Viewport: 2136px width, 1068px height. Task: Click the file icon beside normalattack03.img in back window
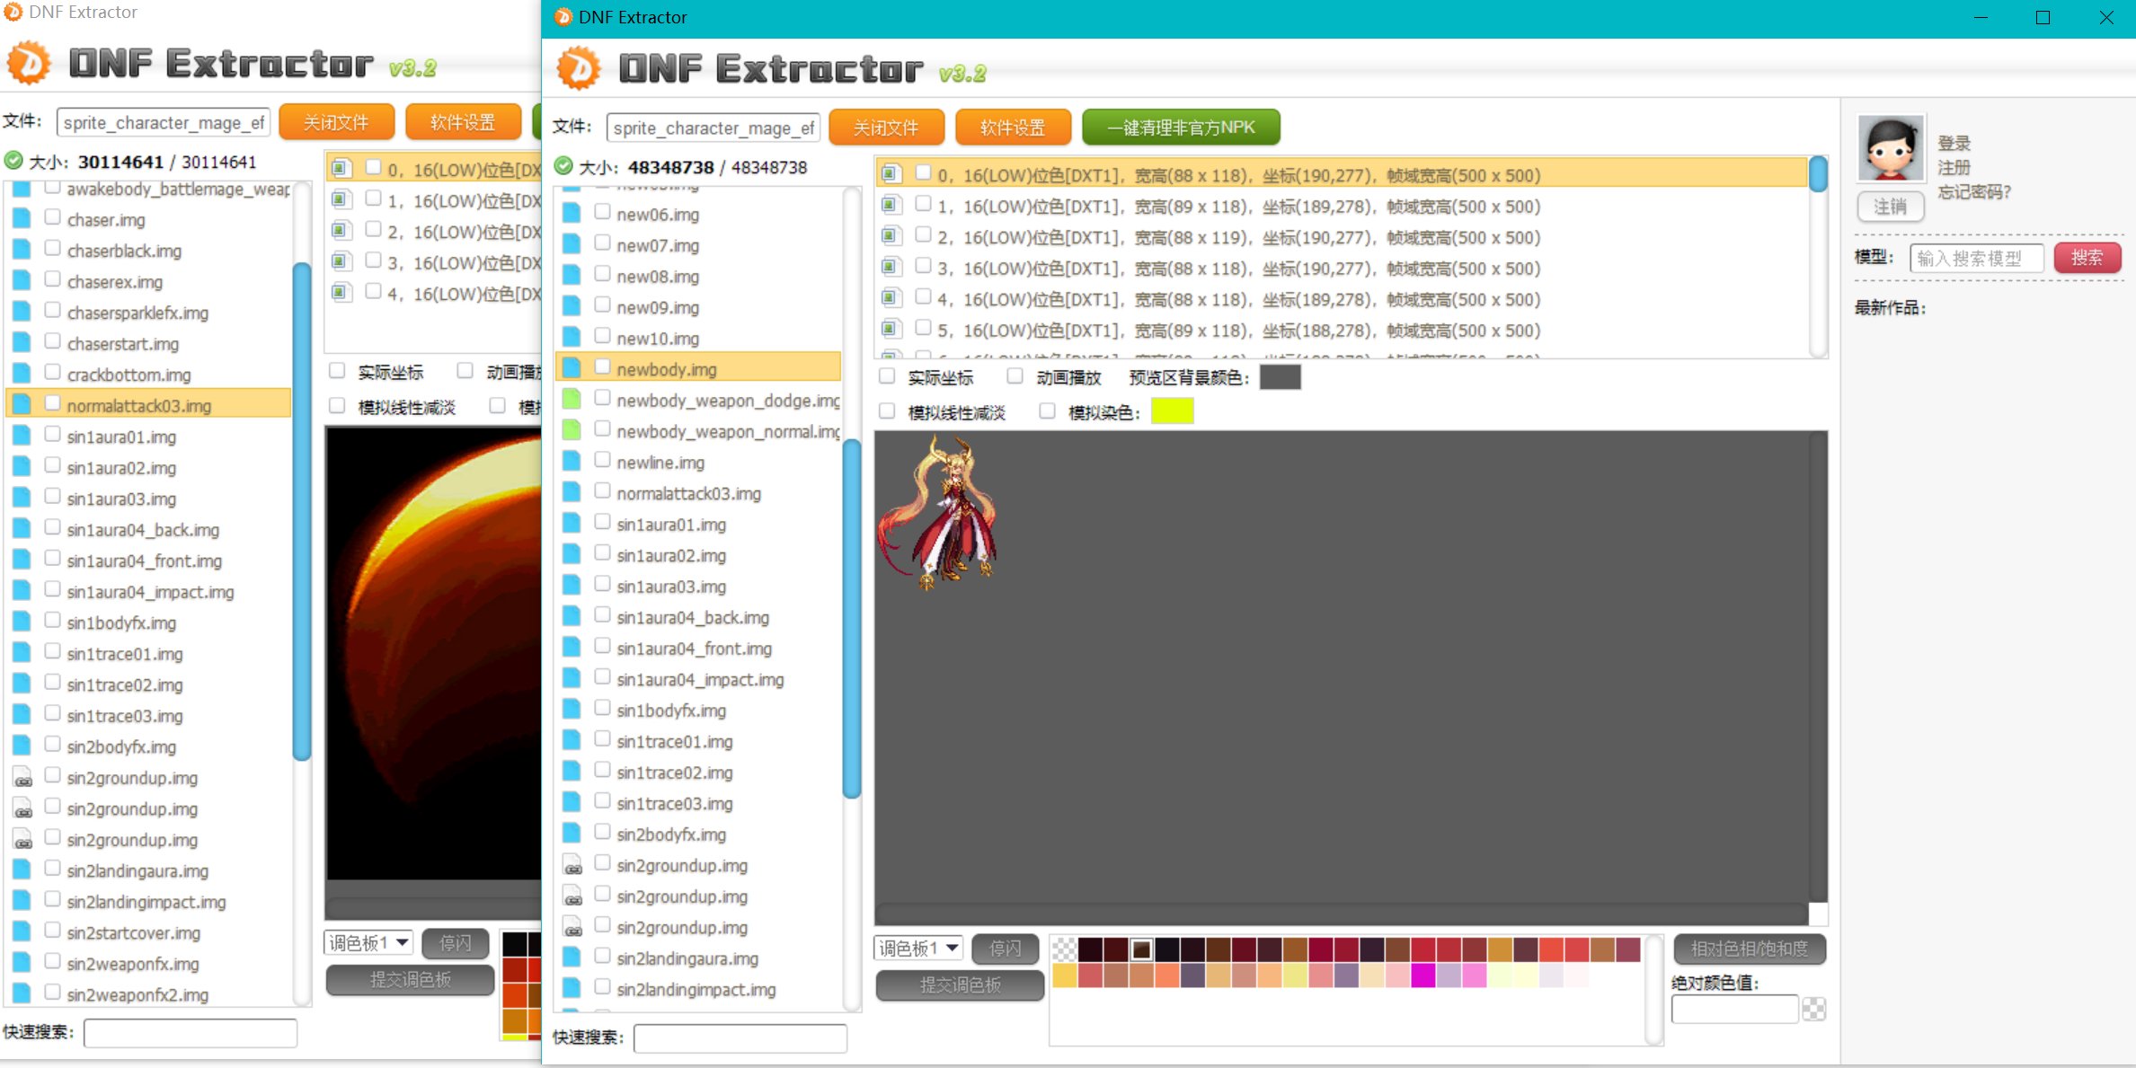coord(22,405)
